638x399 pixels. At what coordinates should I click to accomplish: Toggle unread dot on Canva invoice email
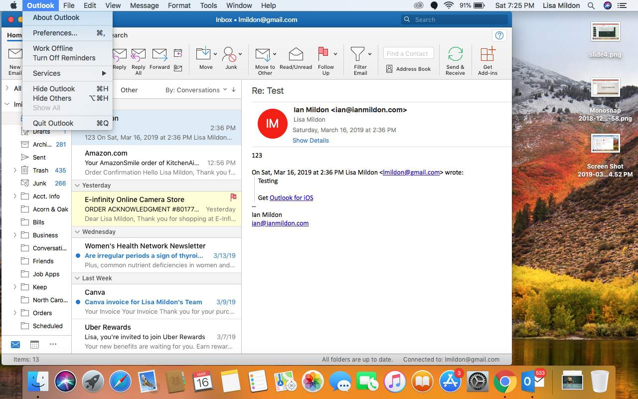[x=78, y=302]
